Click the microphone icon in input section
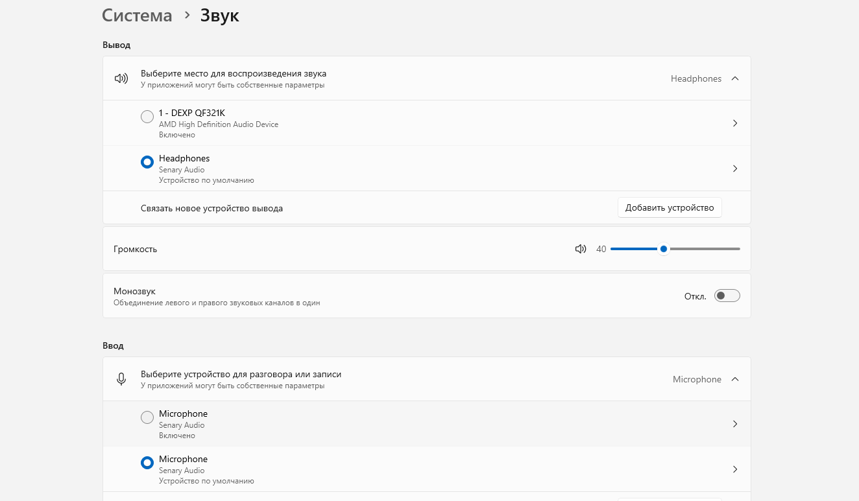The width and height of the screenshot is (859, 501). click(121, 379)
